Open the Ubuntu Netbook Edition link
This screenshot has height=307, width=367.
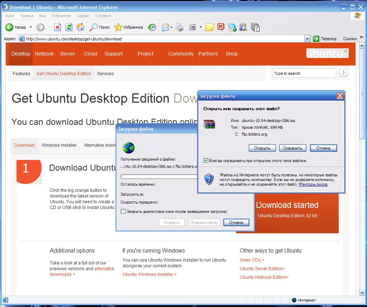click(264, 277)
